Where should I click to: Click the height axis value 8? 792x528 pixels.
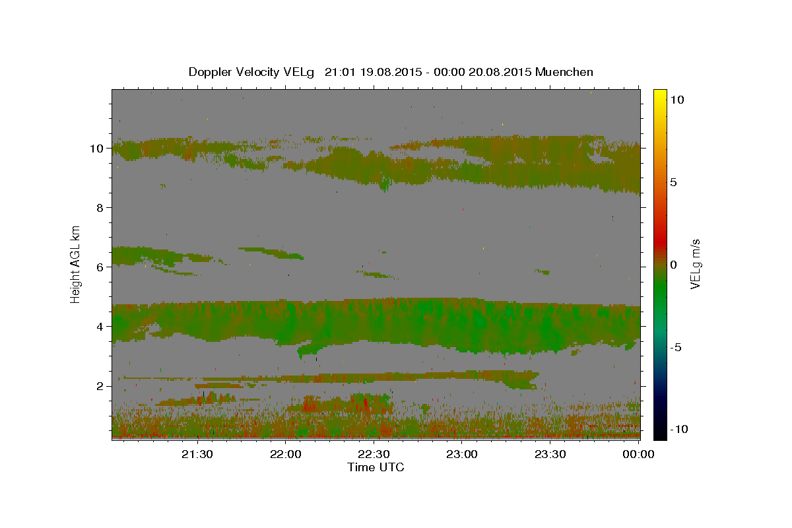[x=101, y=208]
